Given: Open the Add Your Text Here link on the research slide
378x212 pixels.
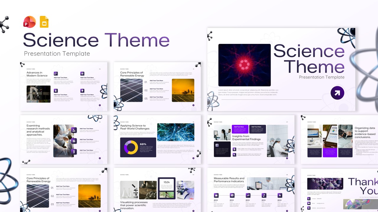Looking at the screenshot, I should (87, 128).
